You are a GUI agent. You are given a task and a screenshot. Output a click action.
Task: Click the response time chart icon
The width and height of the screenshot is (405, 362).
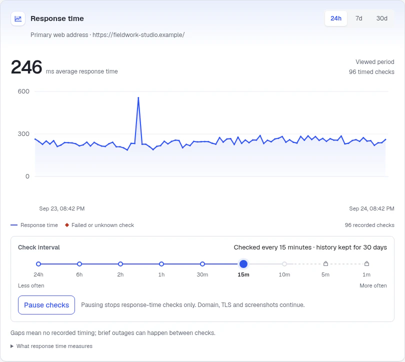point(18,18)
